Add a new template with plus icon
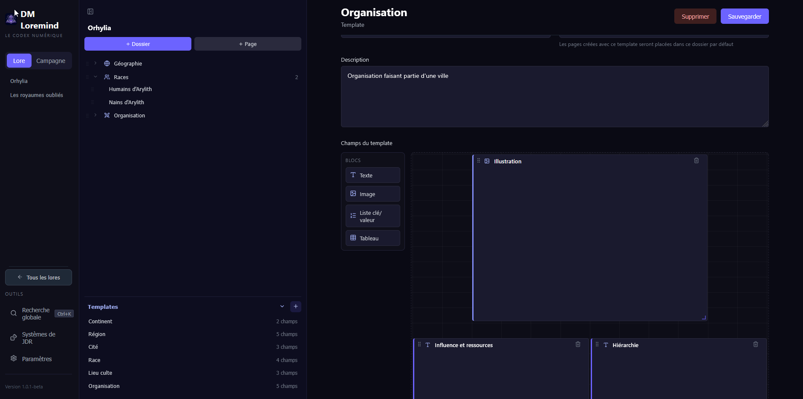The height and width of the screenshot is (399, 803). (296, 306)
